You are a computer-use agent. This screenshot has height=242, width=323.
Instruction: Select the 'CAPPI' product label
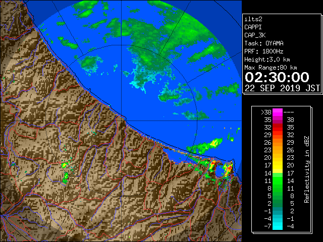coord(253,27)
